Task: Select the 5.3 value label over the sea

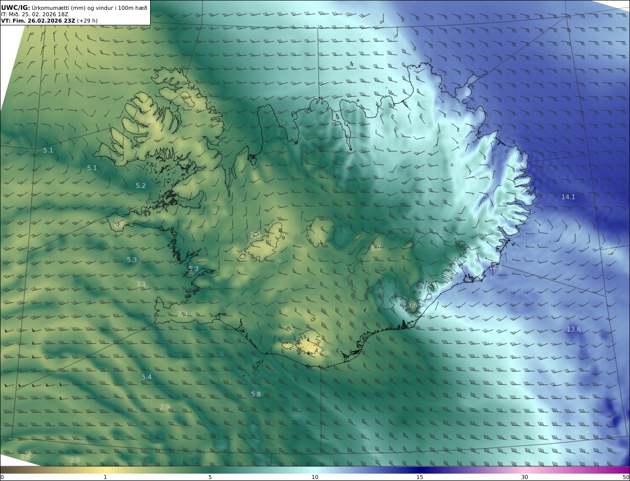Action: point(132,260)
